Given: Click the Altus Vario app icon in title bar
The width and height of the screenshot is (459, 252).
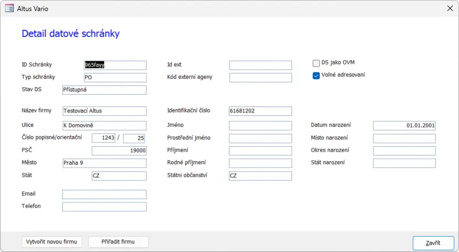Looking at the screenshot, I should [9, 8].
